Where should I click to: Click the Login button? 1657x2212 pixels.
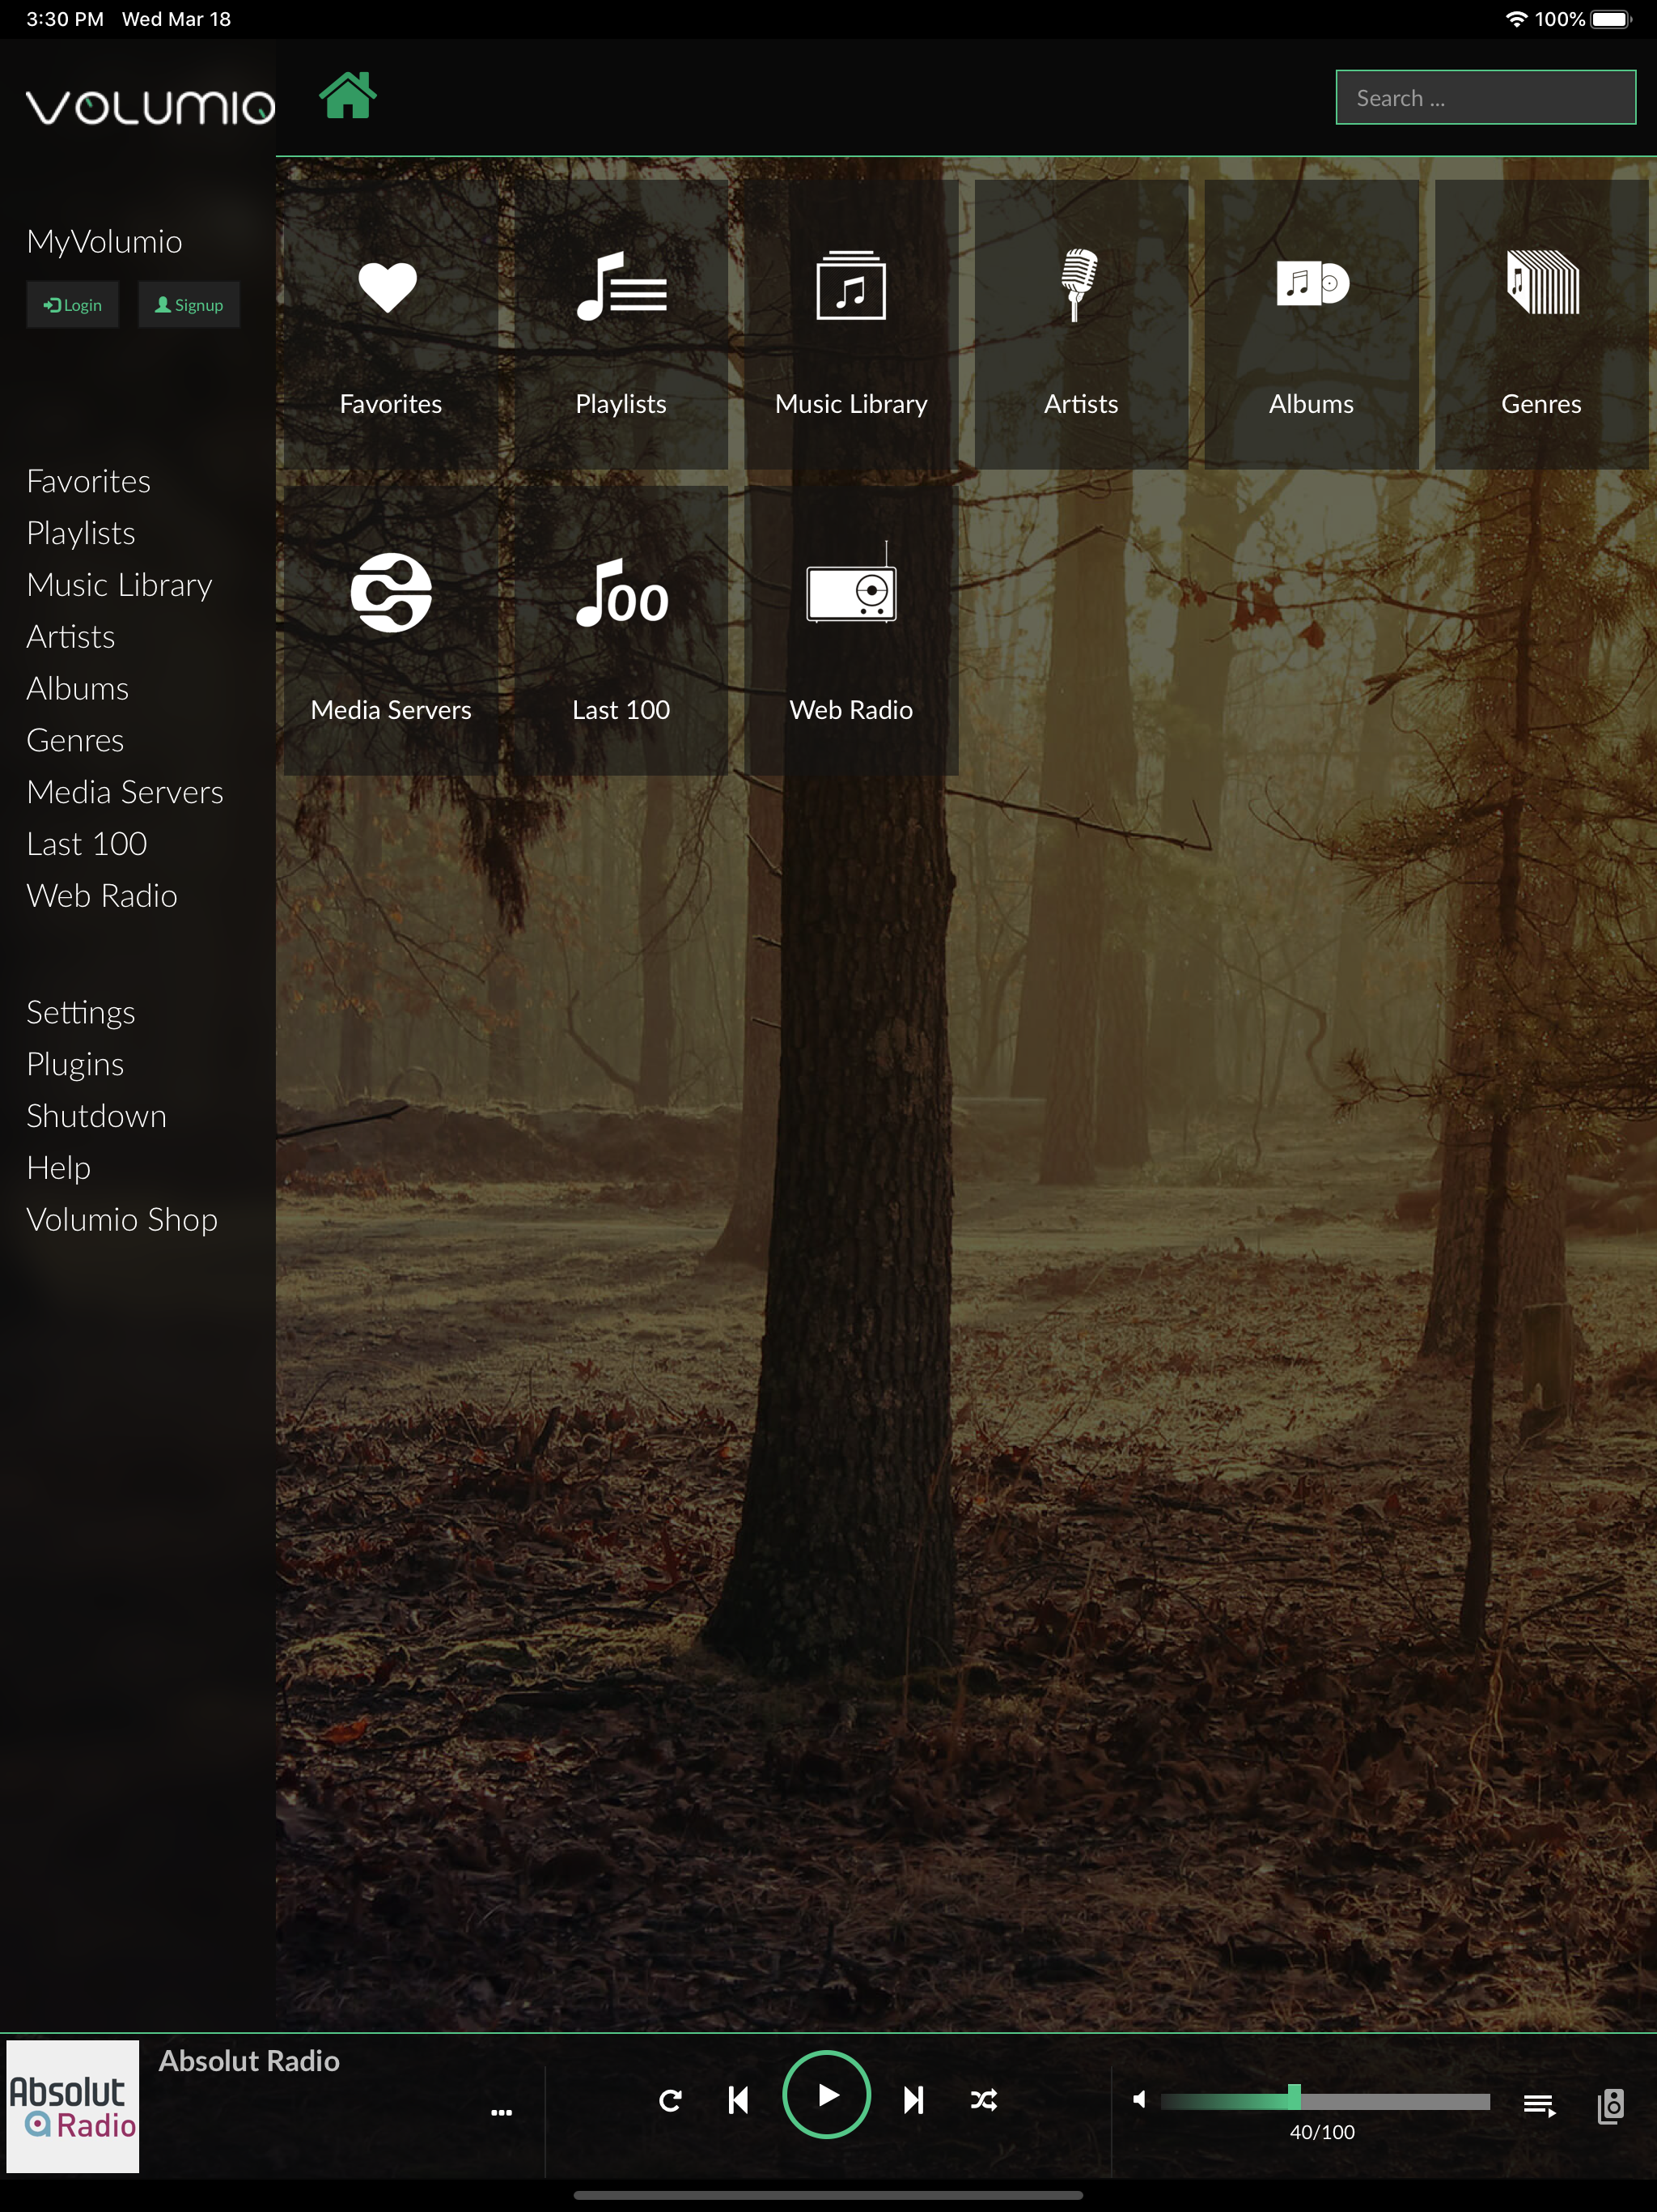coord(73,305)
